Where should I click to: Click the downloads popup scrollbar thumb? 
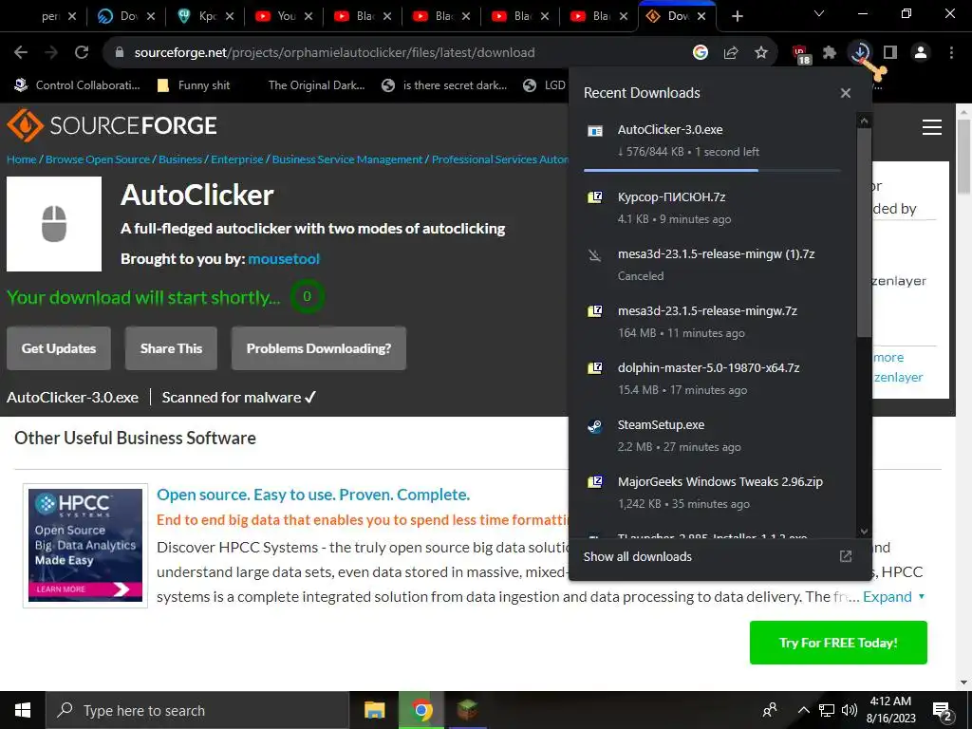[x=864, y=233]
